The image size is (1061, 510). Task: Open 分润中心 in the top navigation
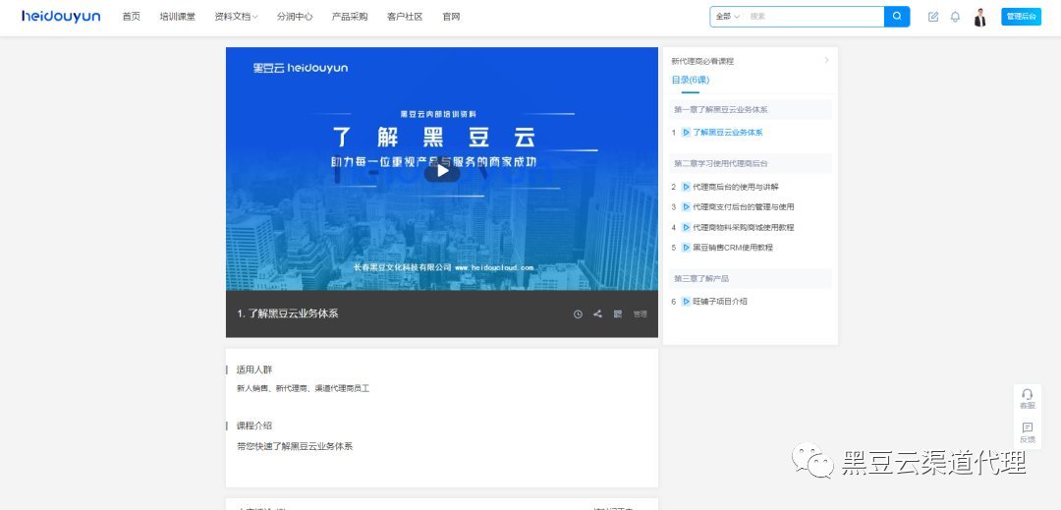[x=295, y=17]
